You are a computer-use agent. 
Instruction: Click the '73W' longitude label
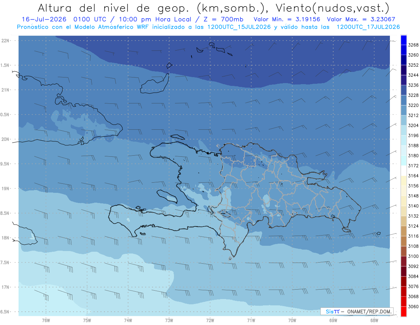[169, 320]
